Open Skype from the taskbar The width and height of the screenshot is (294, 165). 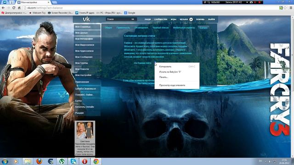pyautogui.click(x=73, y=161)
